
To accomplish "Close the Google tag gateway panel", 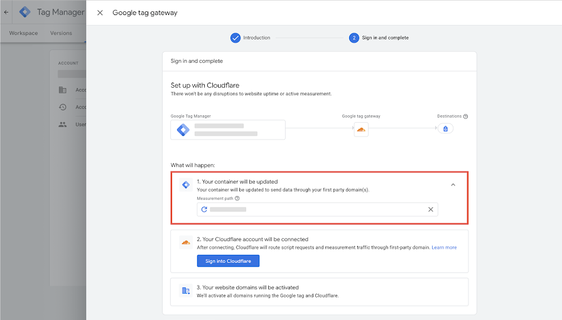I will pos(100,13).
